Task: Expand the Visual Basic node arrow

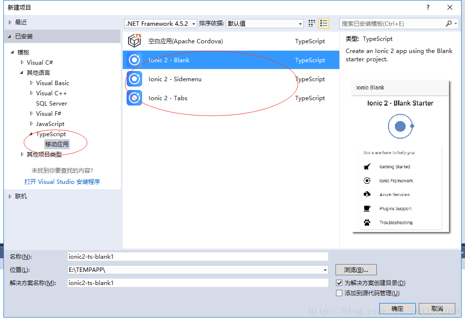Action: (x=31, y=83)
